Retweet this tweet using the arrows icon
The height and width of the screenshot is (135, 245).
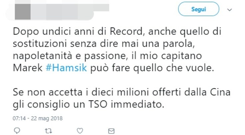49,131
